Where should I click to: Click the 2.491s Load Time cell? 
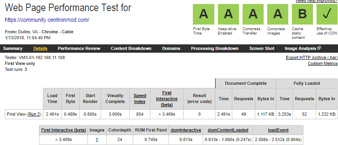tap(52, 114)
